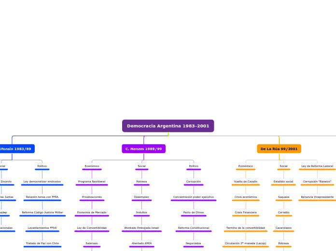Select Renuncia Vicepresidente

click(317, 197)
